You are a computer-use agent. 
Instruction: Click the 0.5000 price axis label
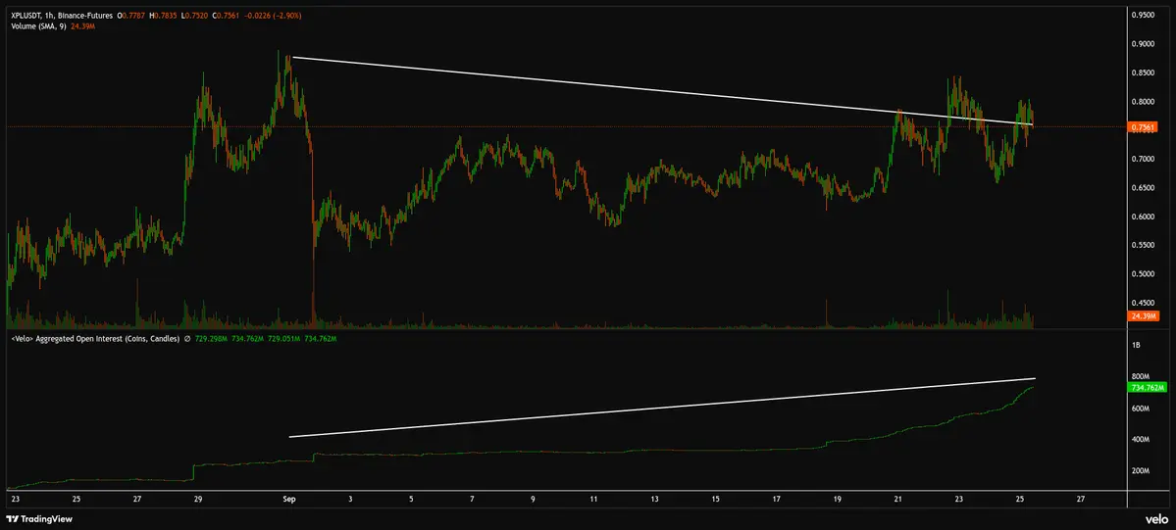click(1144, 274)
